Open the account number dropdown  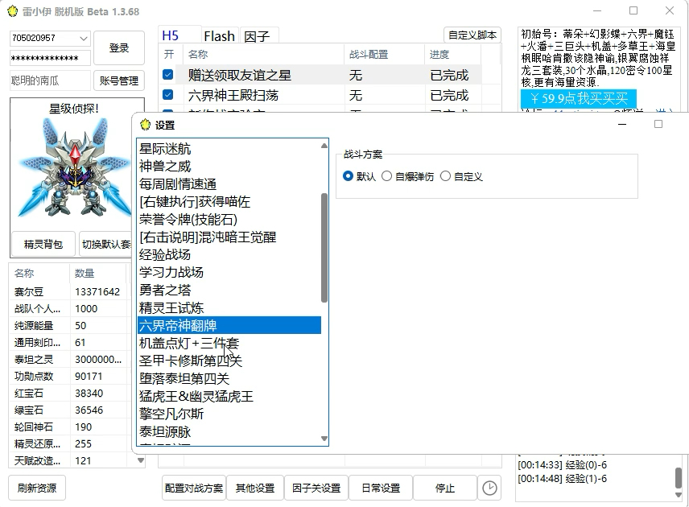pos(85,38)
